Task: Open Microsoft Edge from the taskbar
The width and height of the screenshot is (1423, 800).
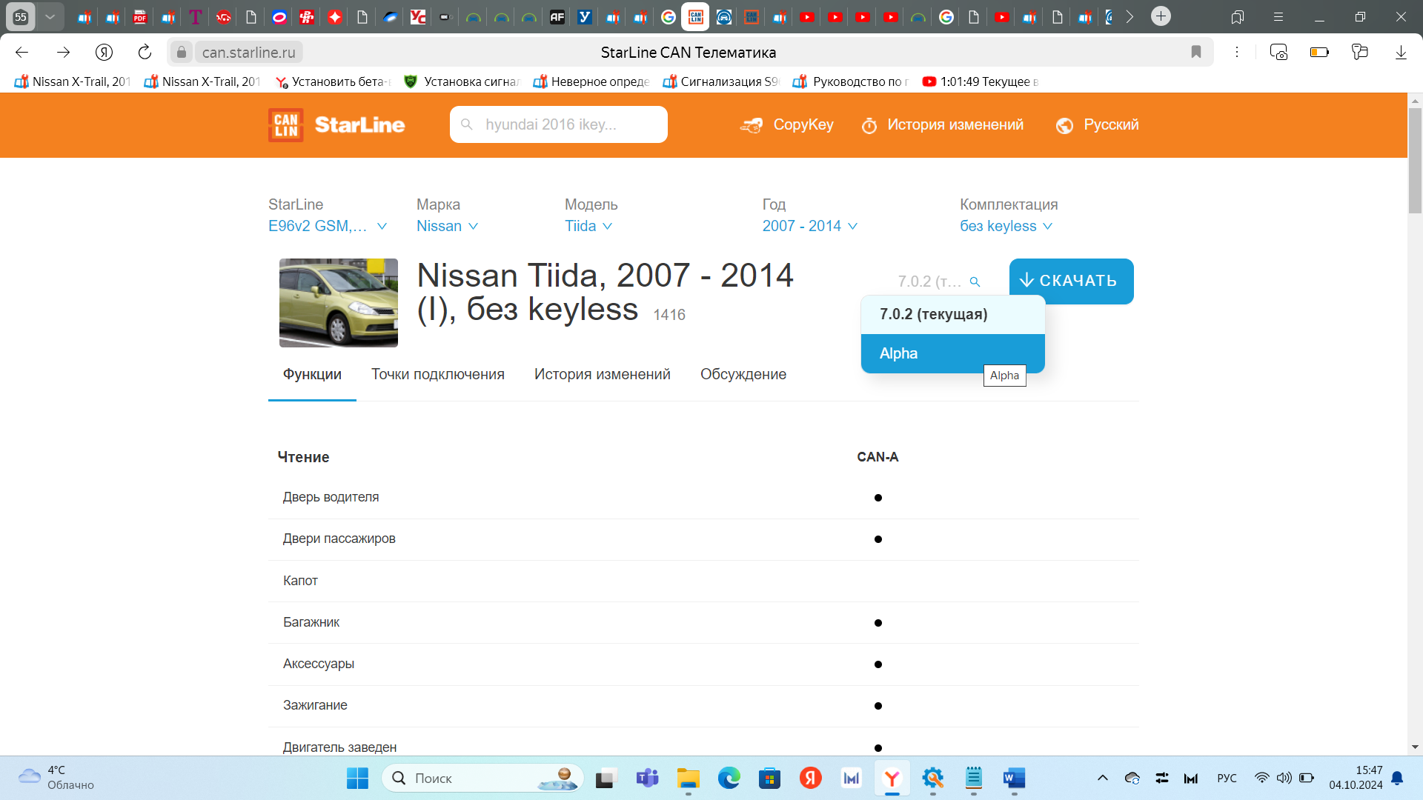Action: coord(729,778)
